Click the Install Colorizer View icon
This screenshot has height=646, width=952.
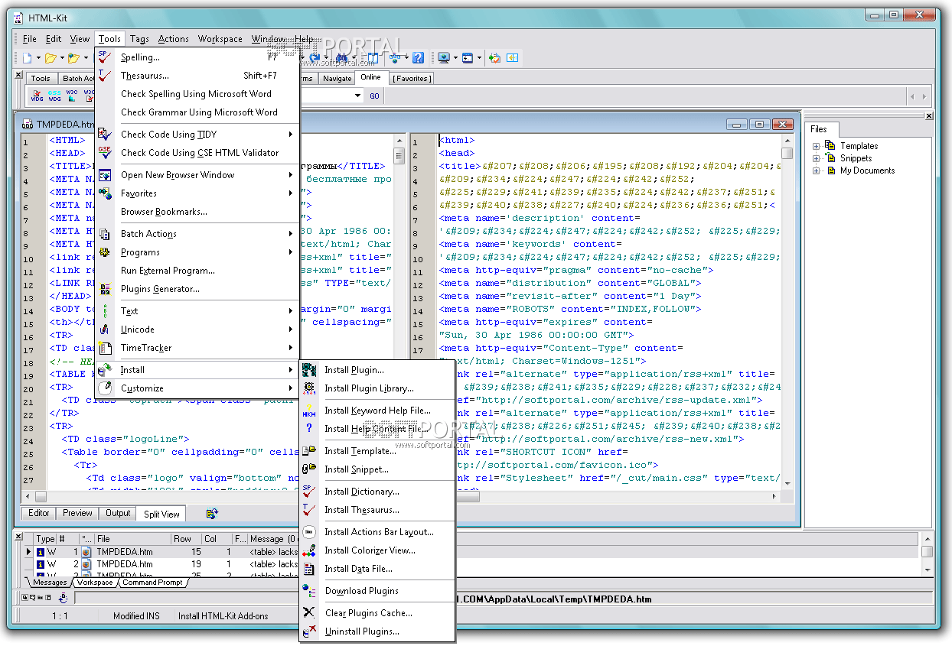pos(309,550)
